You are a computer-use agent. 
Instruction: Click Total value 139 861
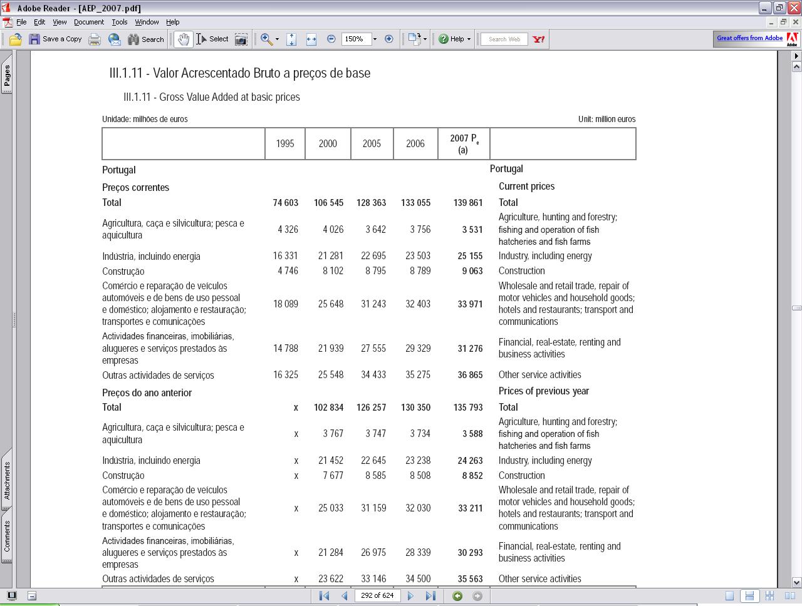pyautogui.click(x=468, y=203)
